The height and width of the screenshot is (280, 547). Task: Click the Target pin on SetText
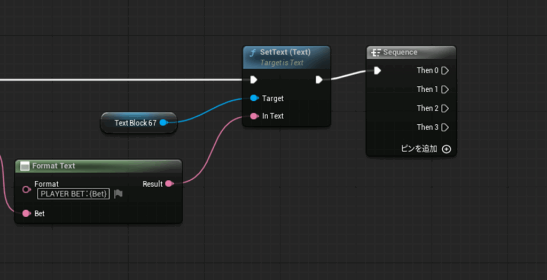tap(254, 98)
